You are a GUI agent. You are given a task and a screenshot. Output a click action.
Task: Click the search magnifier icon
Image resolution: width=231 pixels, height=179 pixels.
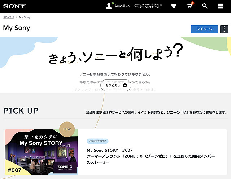tap(205, 6)
